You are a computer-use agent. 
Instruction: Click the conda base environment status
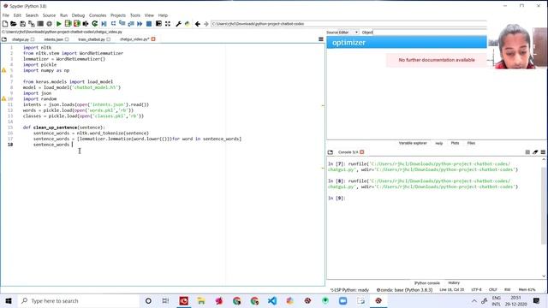(x=404, y=290)
